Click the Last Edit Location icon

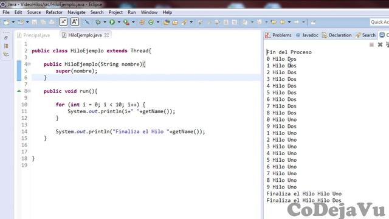click(274, 23)
